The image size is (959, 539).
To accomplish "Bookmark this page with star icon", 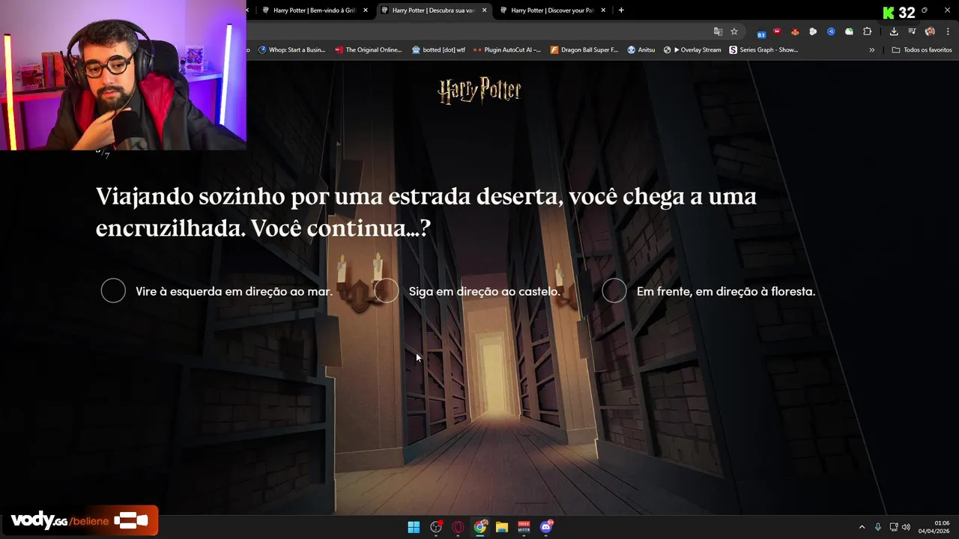I will [734, 31].
